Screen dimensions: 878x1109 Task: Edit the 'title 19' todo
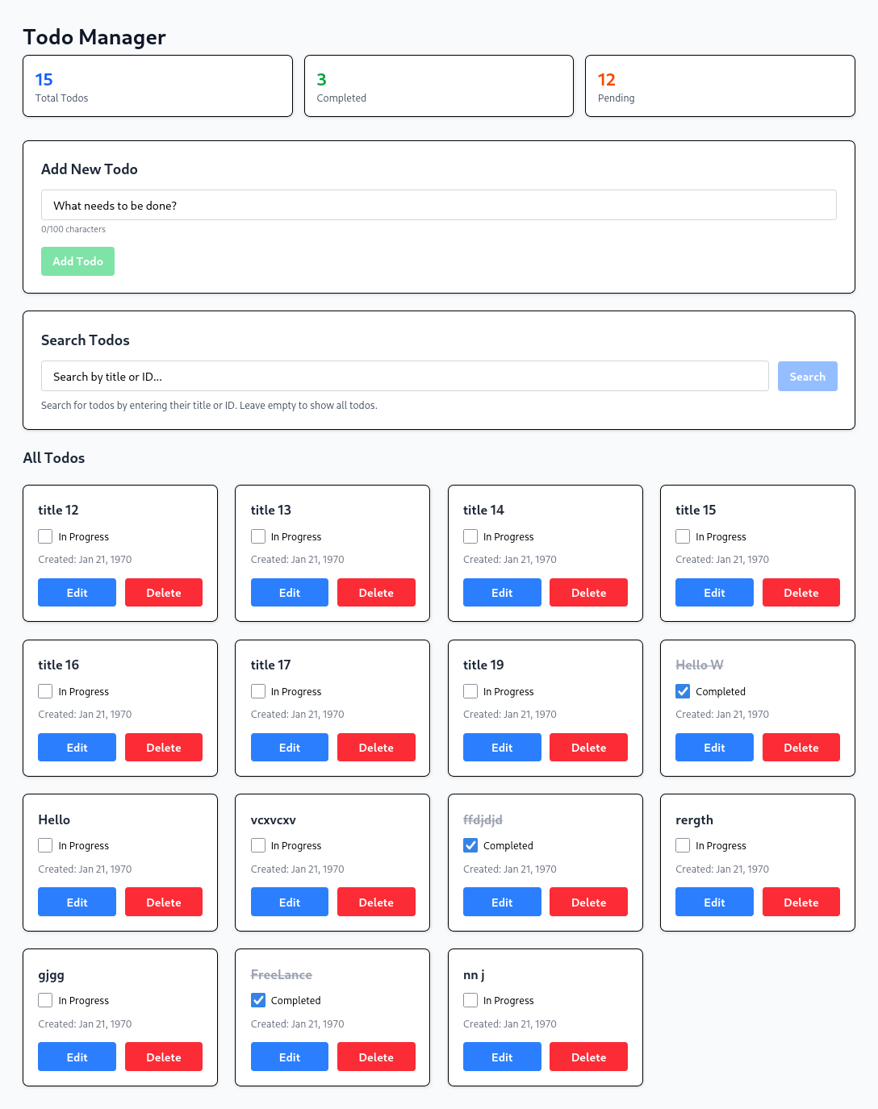coord(502,748)
